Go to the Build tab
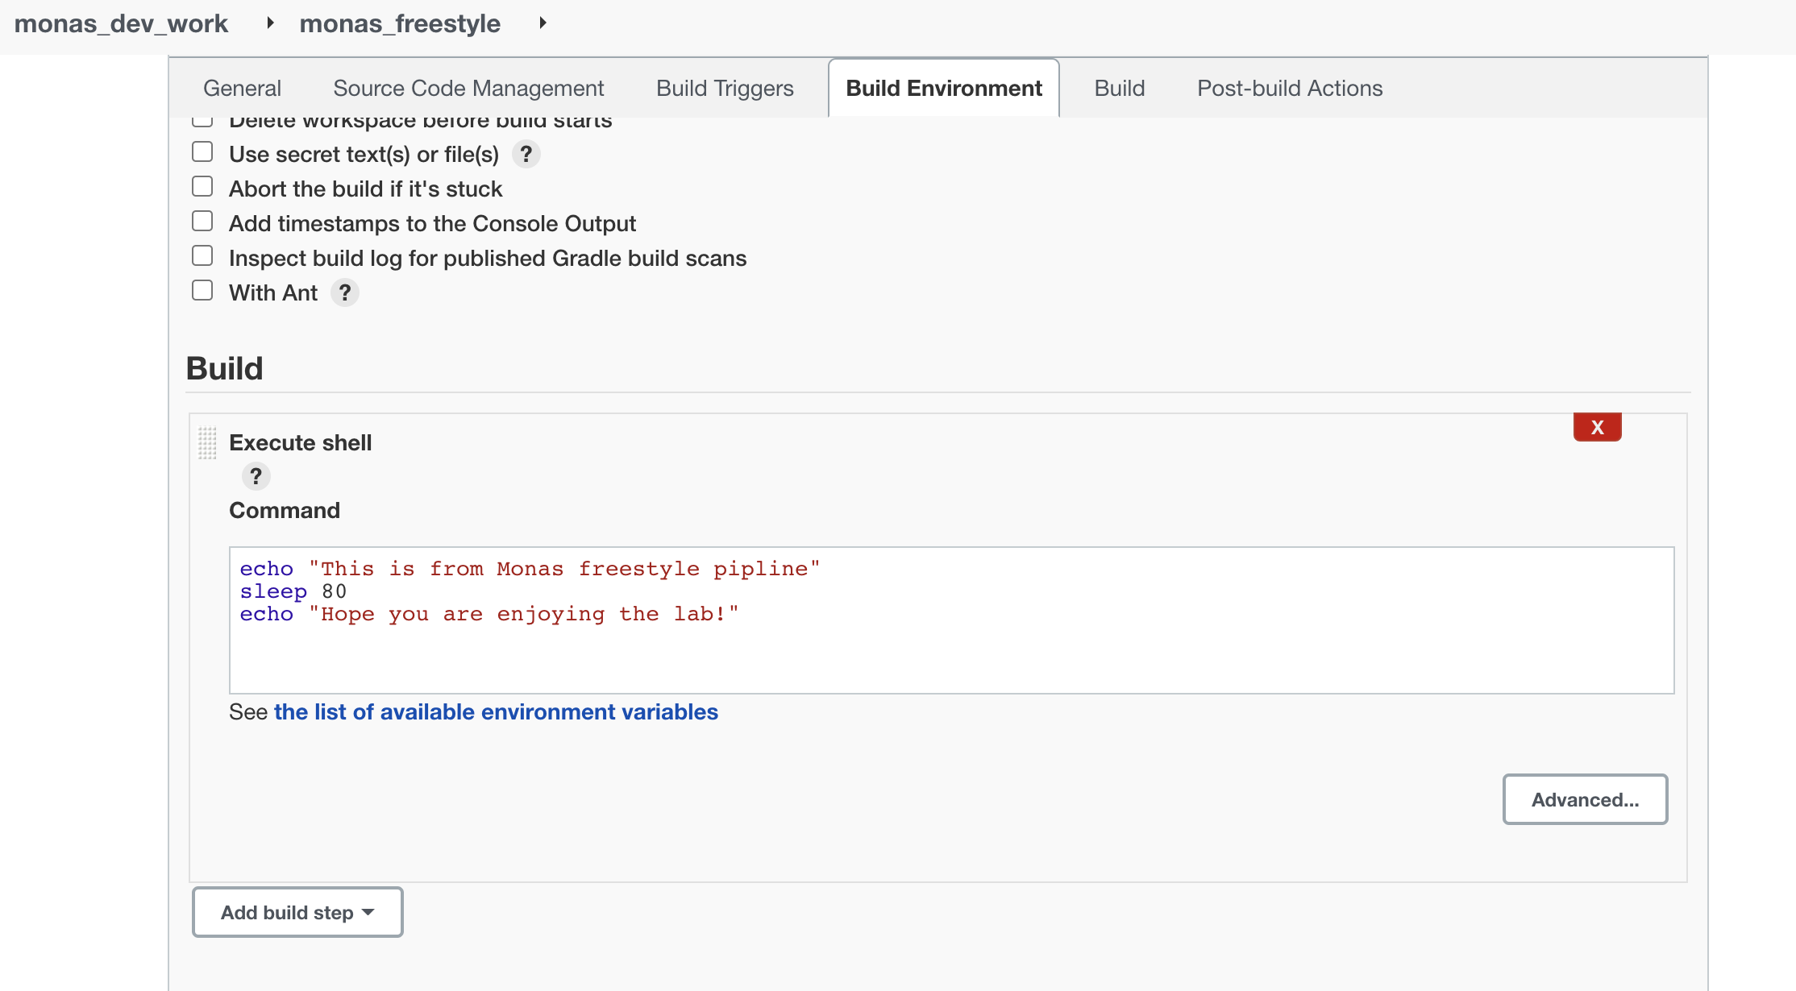The width and height of the screenshot is (1796, 991). 1119,88
